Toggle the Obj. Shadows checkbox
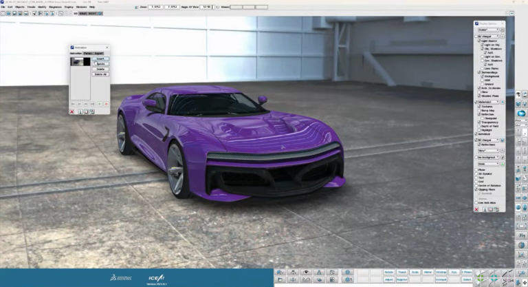528x287 pixels. point(482,49)
